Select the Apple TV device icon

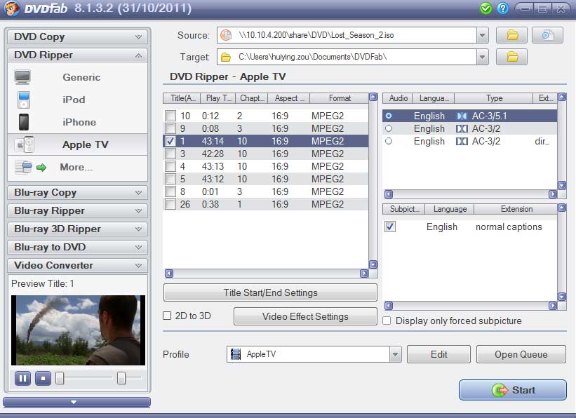(25, 144)
